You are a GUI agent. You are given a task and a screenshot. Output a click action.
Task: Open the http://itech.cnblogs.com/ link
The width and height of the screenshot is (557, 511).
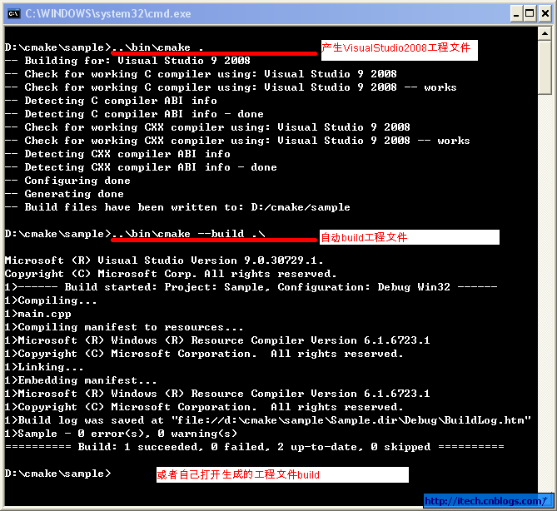(485, 501)
